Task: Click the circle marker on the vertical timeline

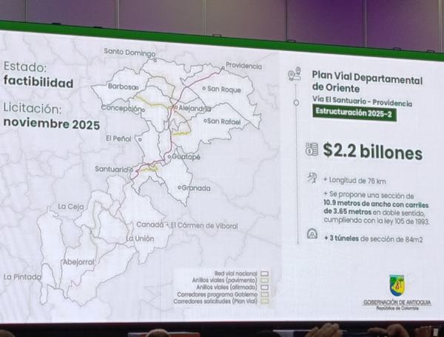Action: pyautogui.click(x=296, y=103)
